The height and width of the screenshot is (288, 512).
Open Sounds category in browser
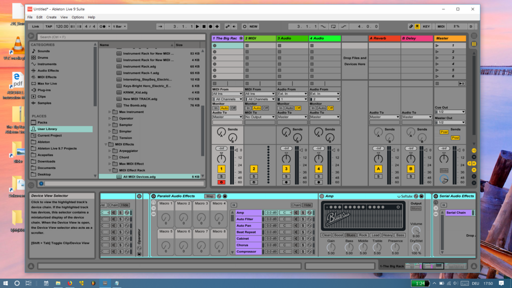43,51
